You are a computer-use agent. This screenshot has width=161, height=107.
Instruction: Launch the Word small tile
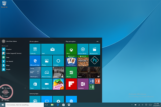92,81
